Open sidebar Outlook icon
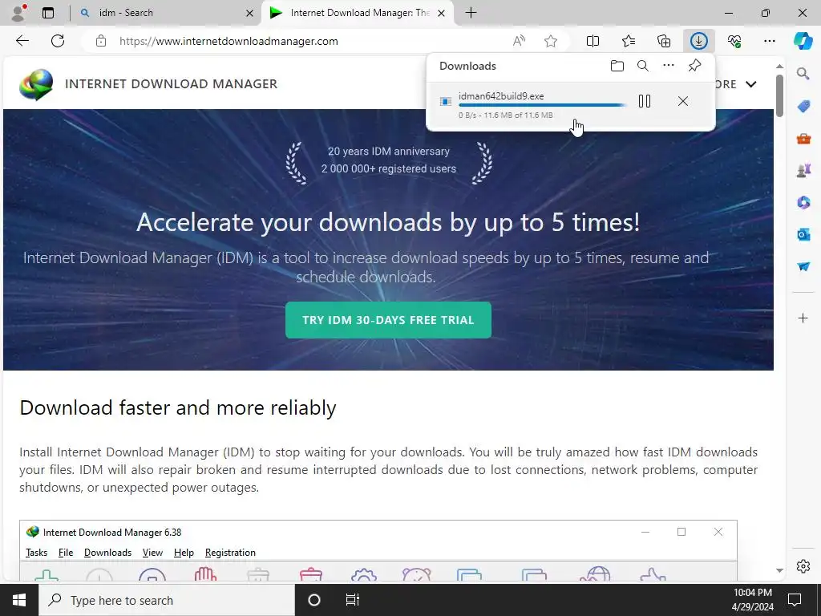 point(803,234)
